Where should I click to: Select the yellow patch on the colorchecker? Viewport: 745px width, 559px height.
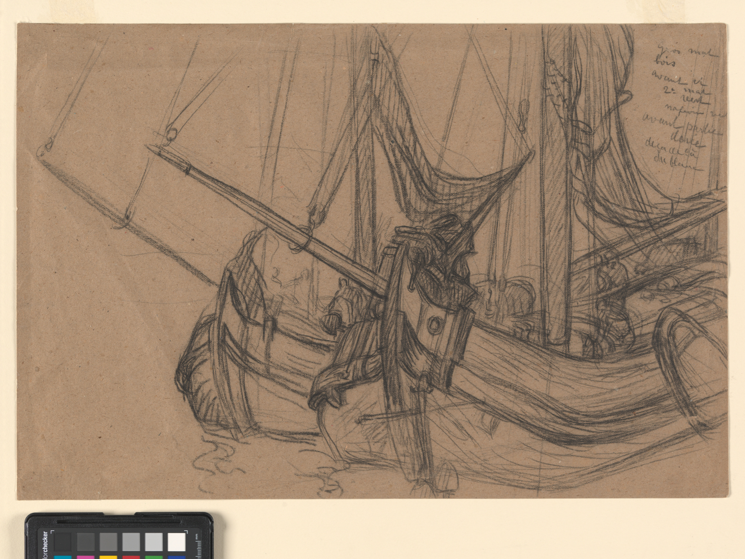108,557
